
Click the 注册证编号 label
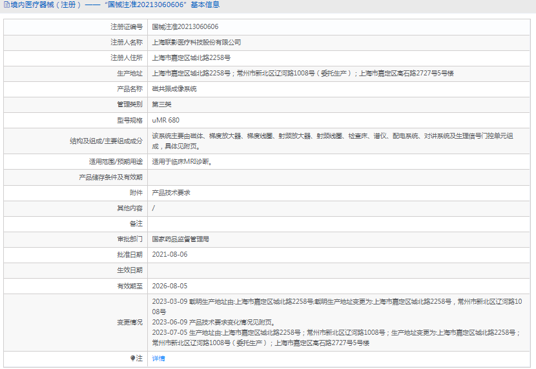127,26
